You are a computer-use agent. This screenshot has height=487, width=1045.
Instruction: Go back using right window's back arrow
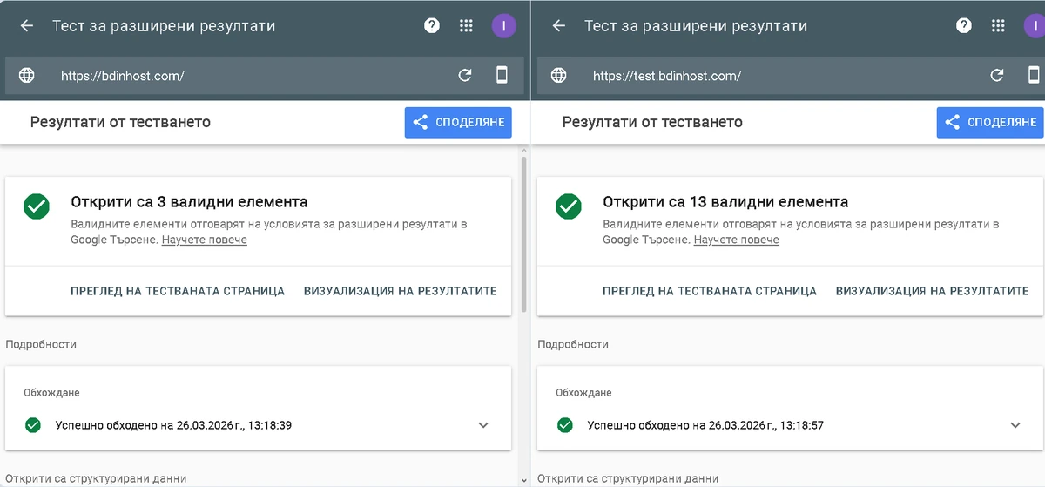(x=559, y=26)
